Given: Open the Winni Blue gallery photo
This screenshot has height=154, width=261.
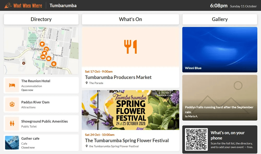Looking at the screenshot, I should tap(220, 50).
